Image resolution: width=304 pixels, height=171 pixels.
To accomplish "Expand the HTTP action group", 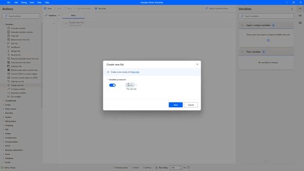I will coord(3,146).
